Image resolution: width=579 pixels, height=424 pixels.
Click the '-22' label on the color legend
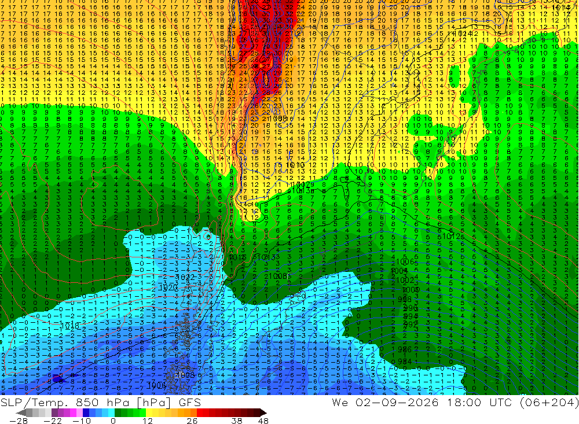pyautogui.click(x=53, y=421)
